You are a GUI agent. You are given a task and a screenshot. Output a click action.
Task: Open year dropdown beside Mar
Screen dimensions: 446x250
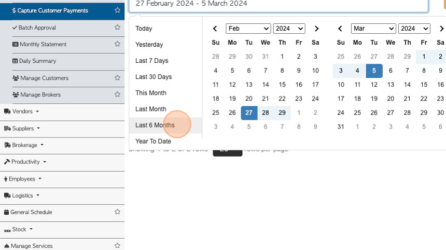[x=414, y=29]
